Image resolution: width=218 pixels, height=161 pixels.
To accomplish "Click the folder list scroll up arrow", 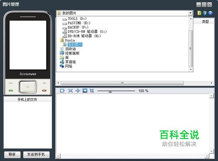I will click(191, 19).
